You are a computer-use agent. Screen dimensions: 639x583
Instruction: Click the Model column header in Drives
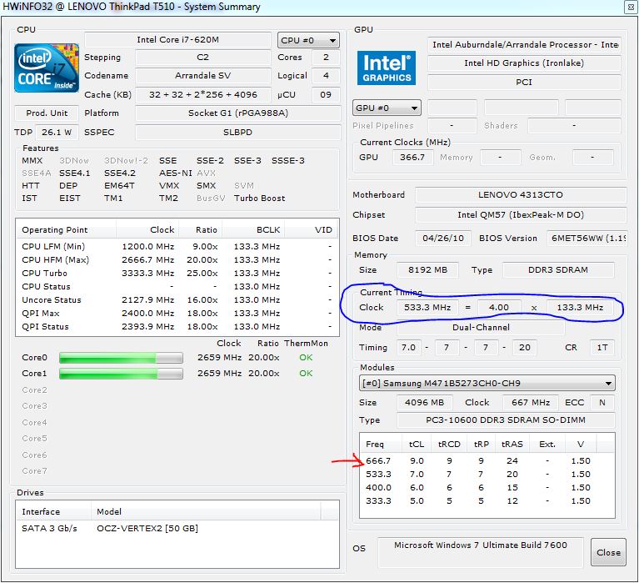click(x=206, y=511)
